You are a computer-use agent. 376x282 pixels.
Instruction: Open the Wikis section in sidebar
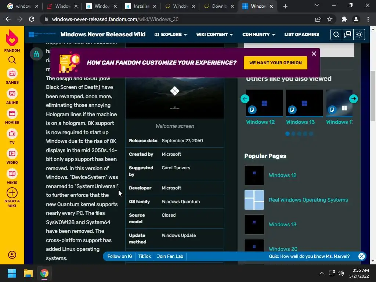click(x=12, y=177)
